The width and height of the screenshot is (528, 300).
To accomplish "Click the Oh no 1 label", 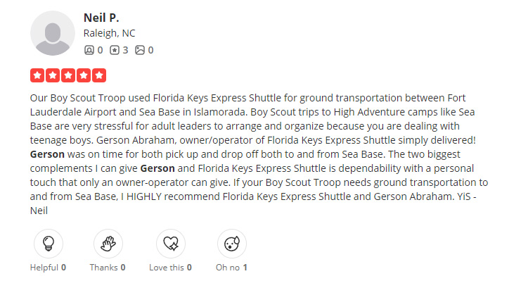I will point(231,268).
